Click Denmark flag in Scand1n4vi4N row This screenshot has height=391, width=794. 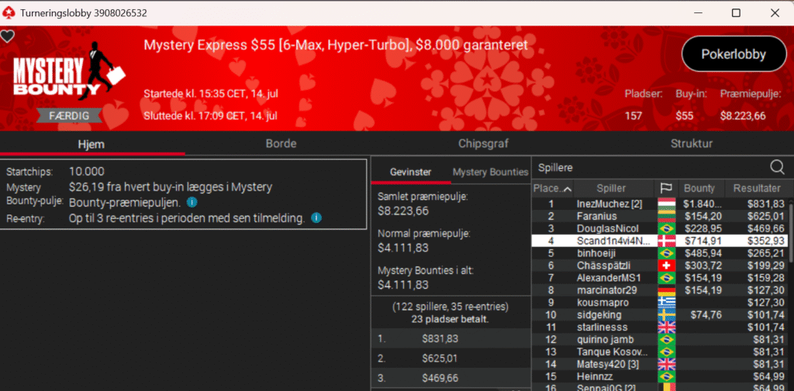[x=666, y=241]
